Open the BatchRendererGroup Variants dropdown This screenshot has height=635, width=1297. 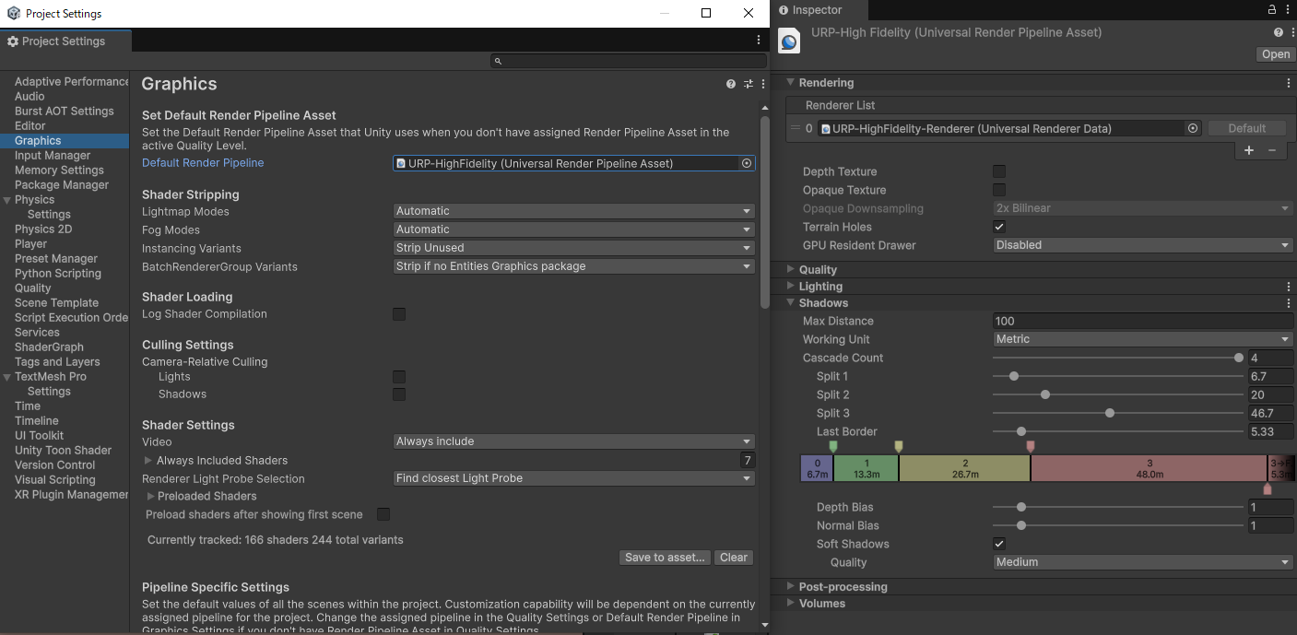574,266
